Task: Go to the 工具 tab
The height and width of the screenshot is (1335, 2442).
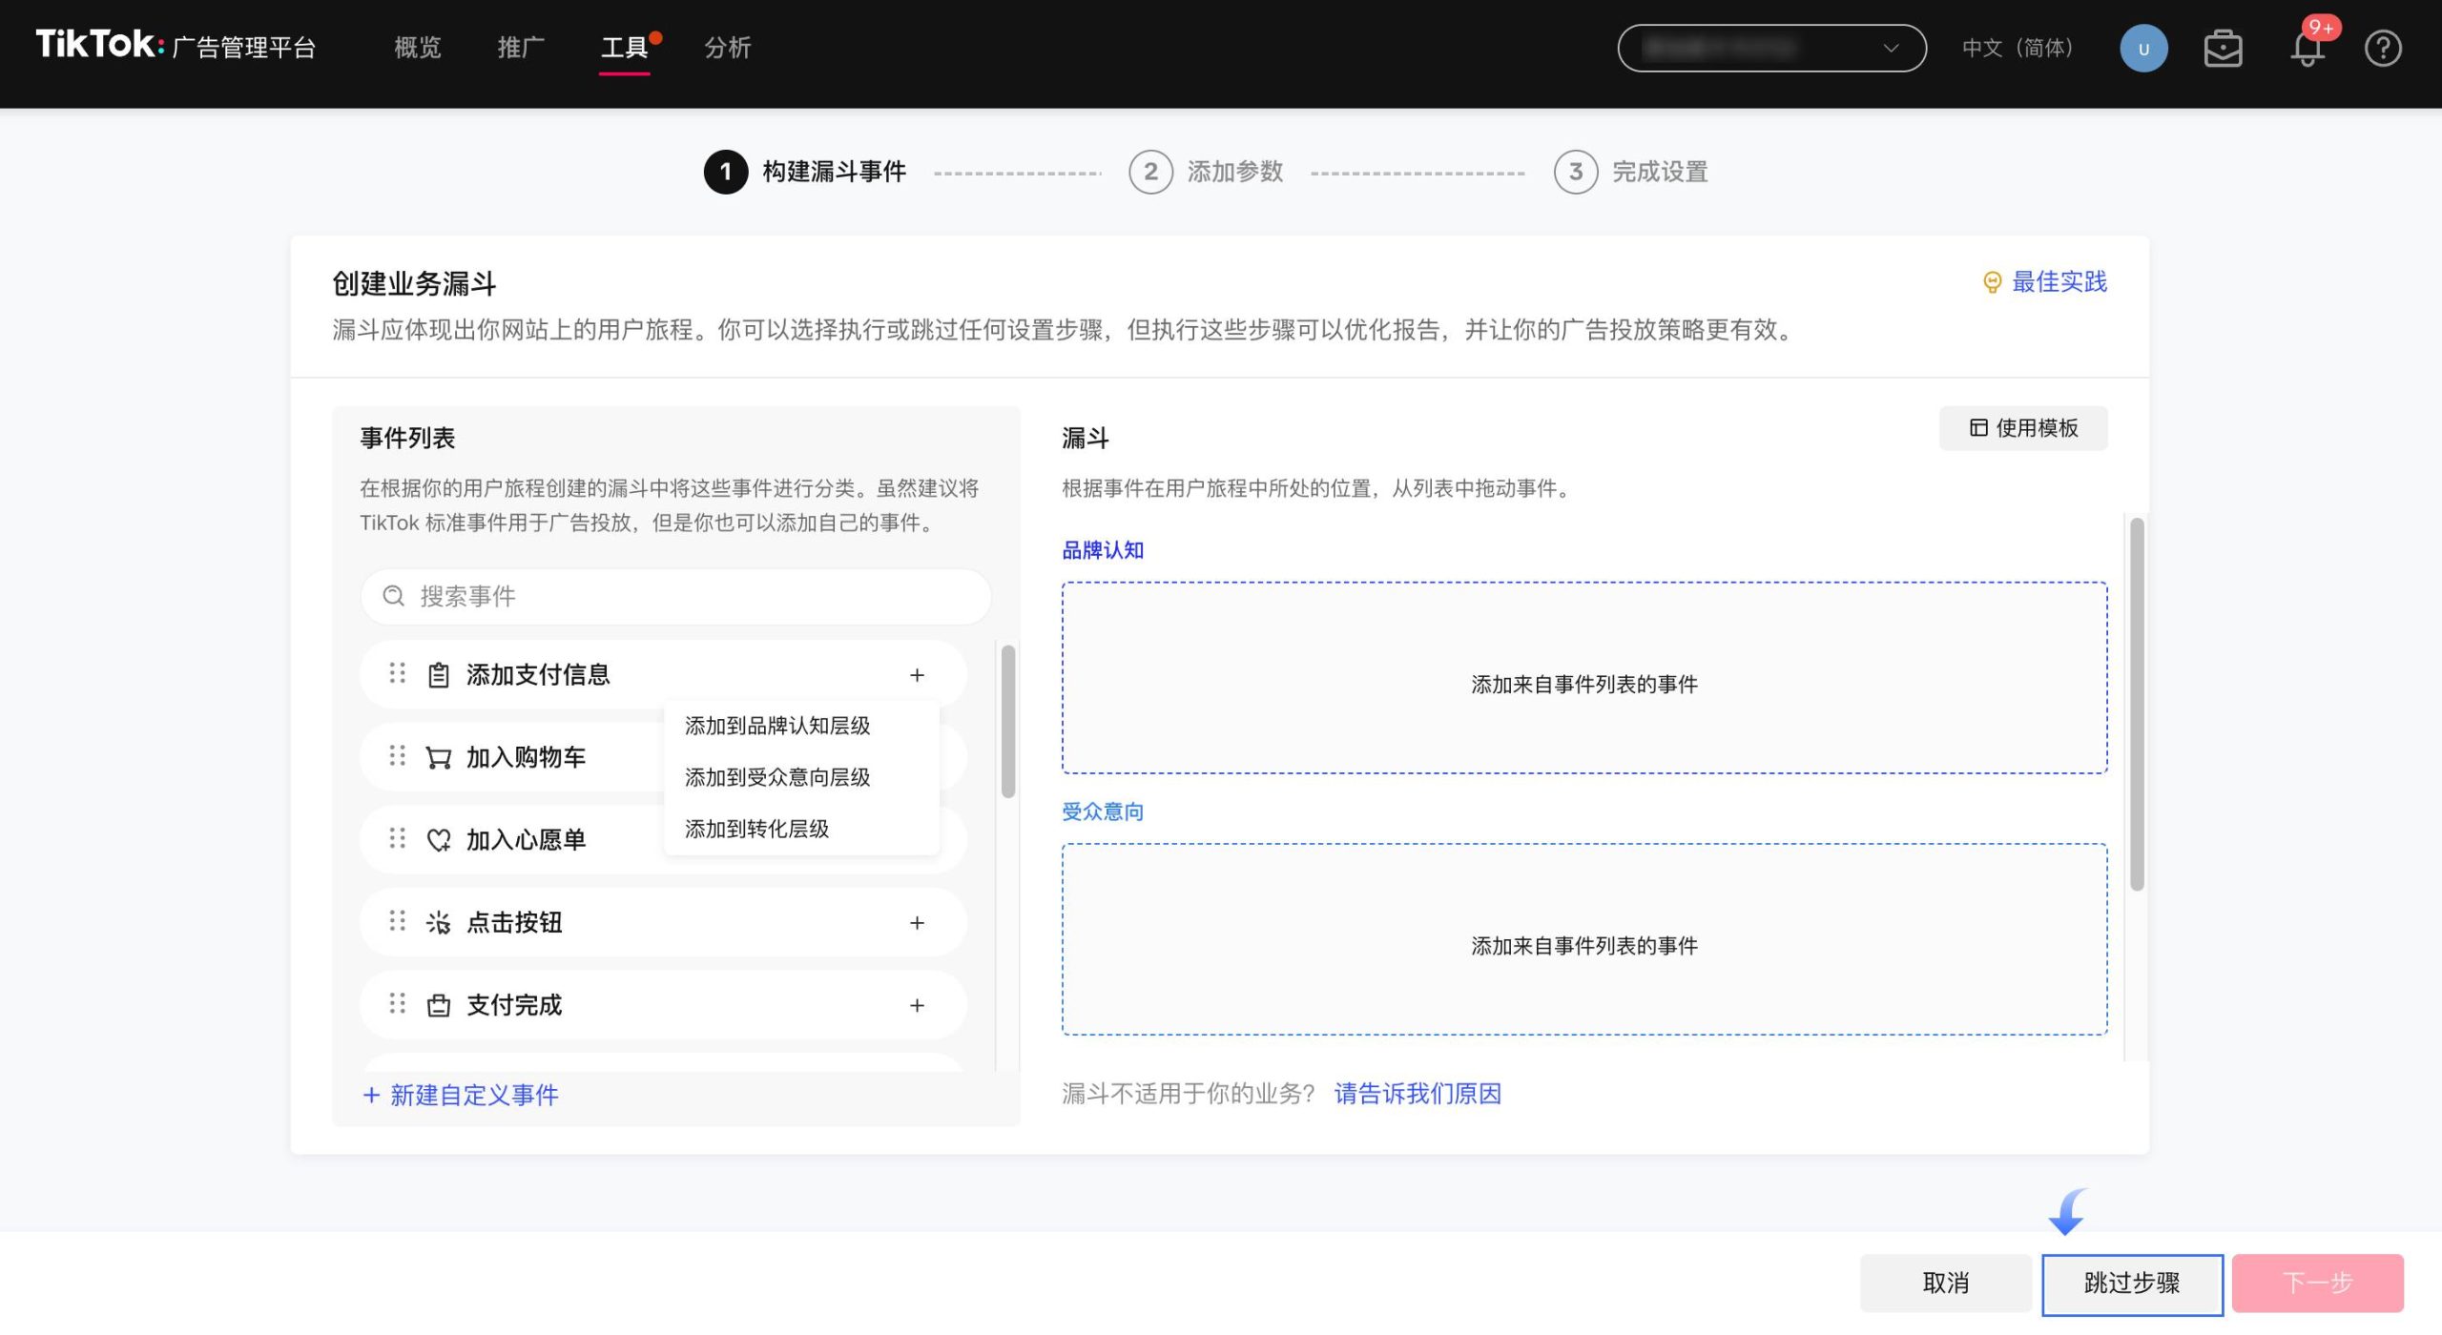Action: [x=625, y=48]
